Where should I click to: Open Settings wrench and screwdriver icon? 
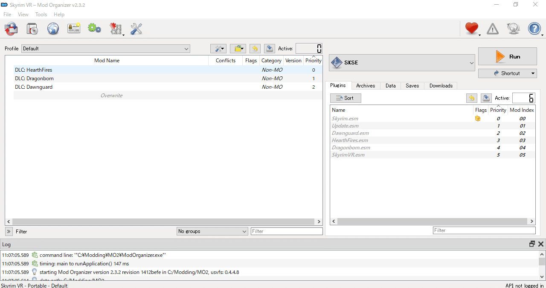[x=136, y=29]
